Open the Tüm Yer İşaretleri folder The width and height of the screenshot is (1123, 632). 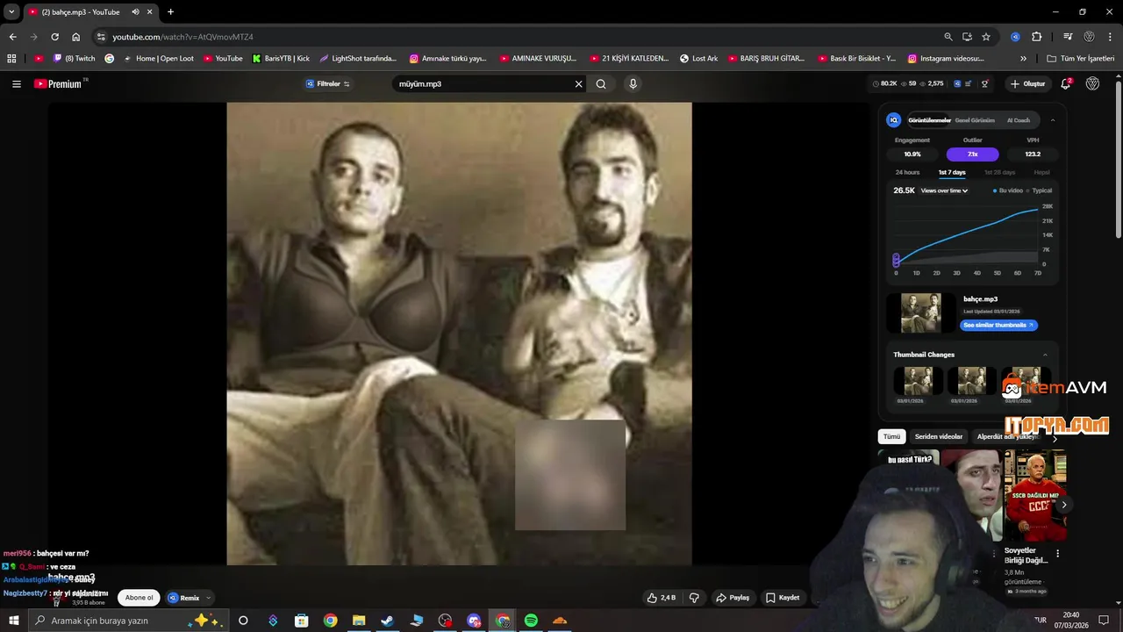coord(1080,59)
